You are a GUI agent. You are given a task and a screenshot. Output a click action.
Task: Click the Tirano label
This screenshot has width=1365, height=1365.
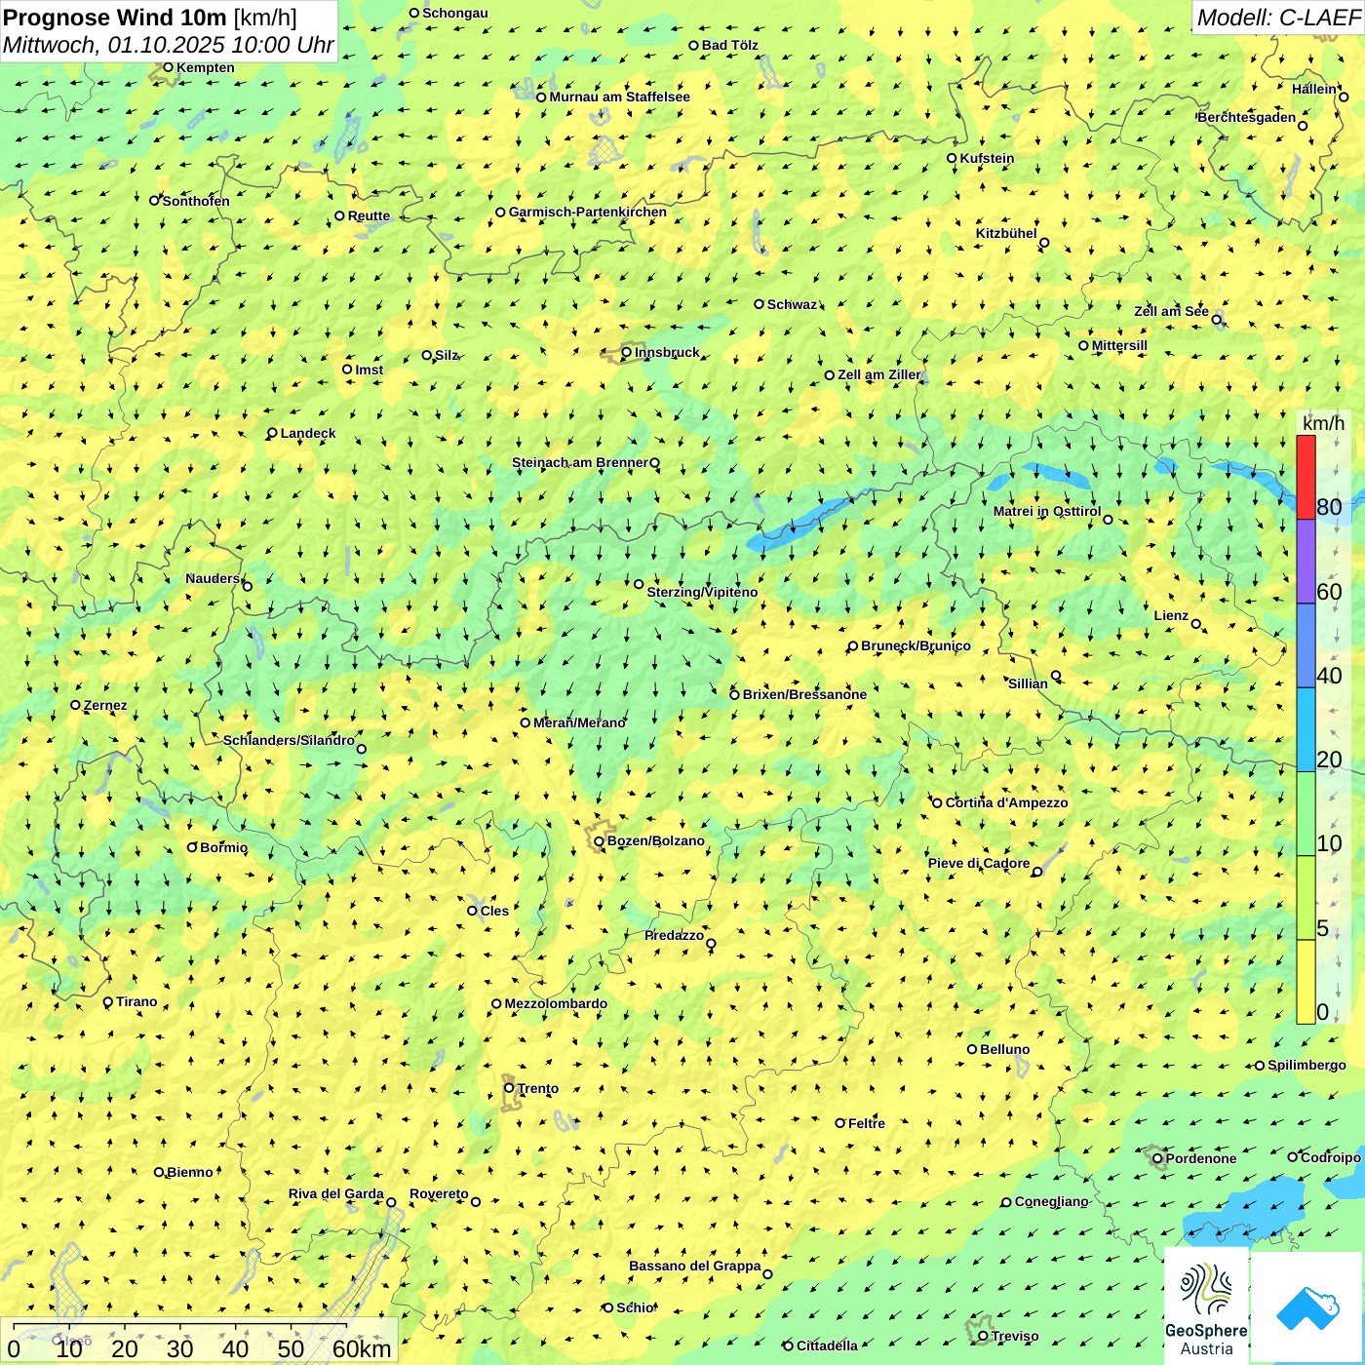136,1001
